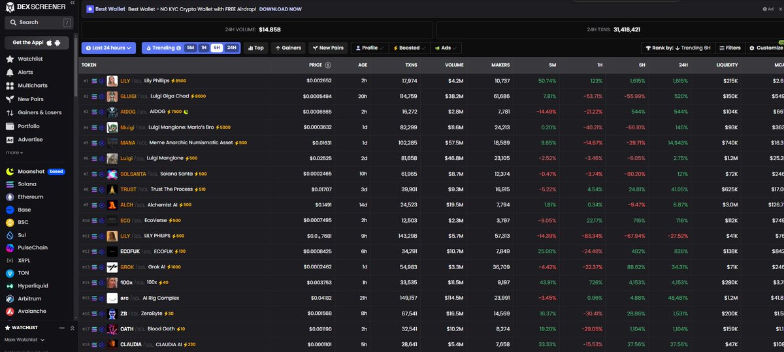The height and width of the screenshot is (352, 784).
Task: Select the Avalanche chain icon
Action: click(x=10, y=311)
